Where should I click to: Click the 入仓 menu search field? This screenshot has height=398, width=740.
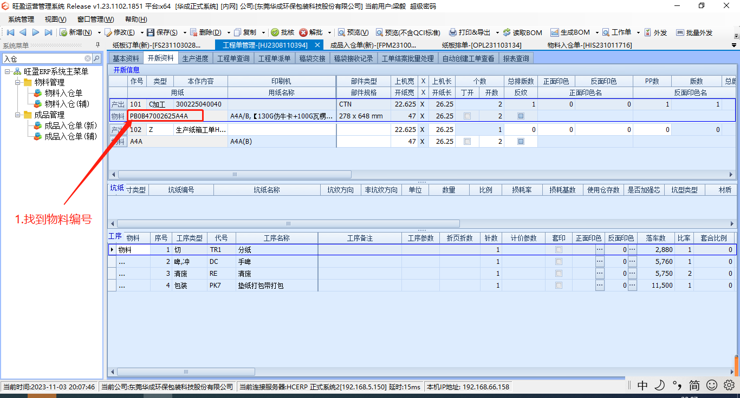[x=43, y=58]
